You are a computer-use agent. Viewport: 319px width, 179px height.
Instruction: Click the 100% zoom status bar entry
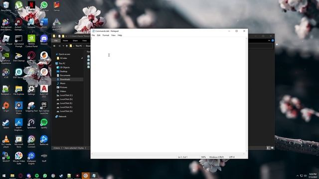tap(203, 157)
